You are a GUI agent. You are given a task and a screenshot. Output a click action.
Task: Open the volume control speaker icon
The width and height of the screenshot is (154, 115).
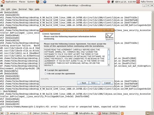click(116, 2)
